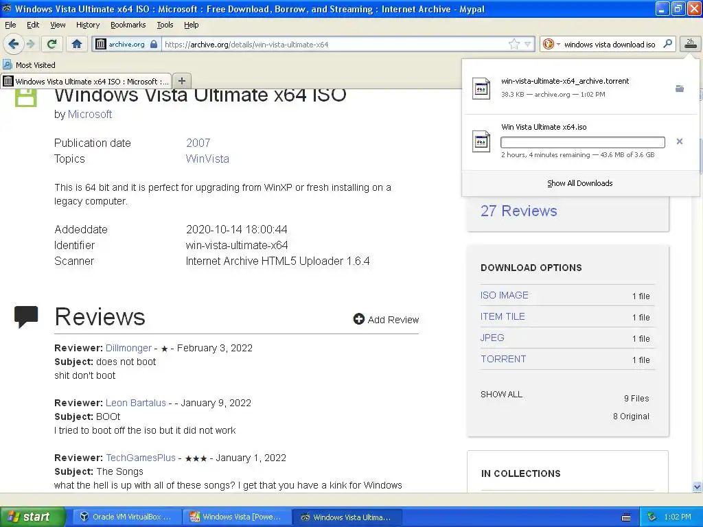
Task: Open the search engine selector dropdown
Action: (551, 44)
